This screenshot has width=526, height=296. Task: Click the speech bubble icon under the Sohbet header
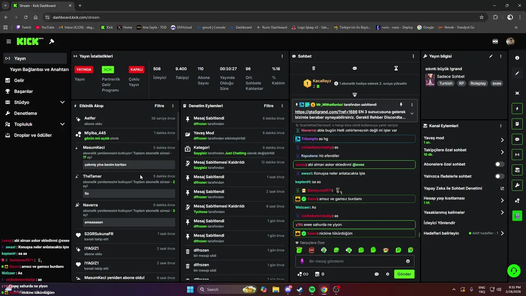(x=355, y=68)
